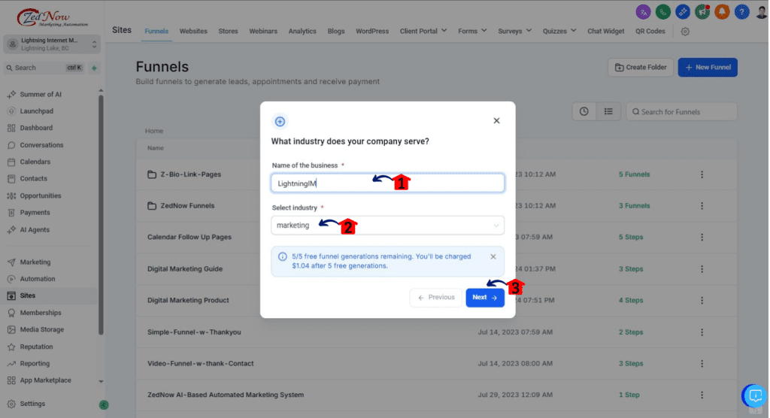This screenshot has height=418, width=770.
Task: Click the Home breadcrumb
Action: (153, 131)
